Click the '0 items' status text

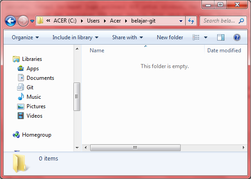click(48, 159)
